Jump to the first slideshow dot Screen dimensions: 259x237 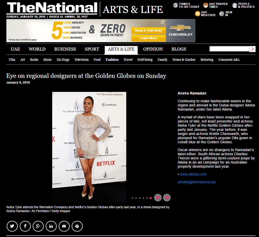click(132, 198)
